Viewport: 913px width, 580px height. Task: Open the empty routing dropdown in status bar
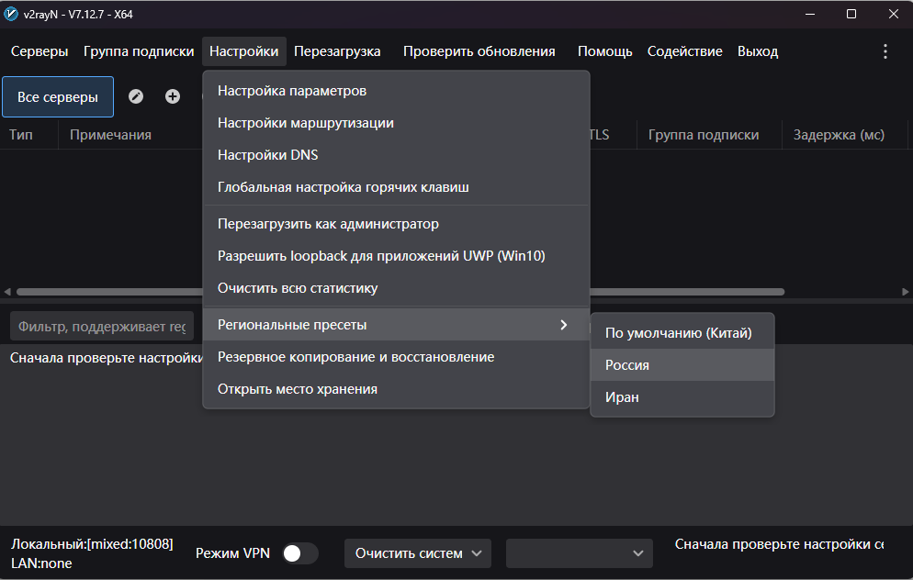click(x=580, y=553)
